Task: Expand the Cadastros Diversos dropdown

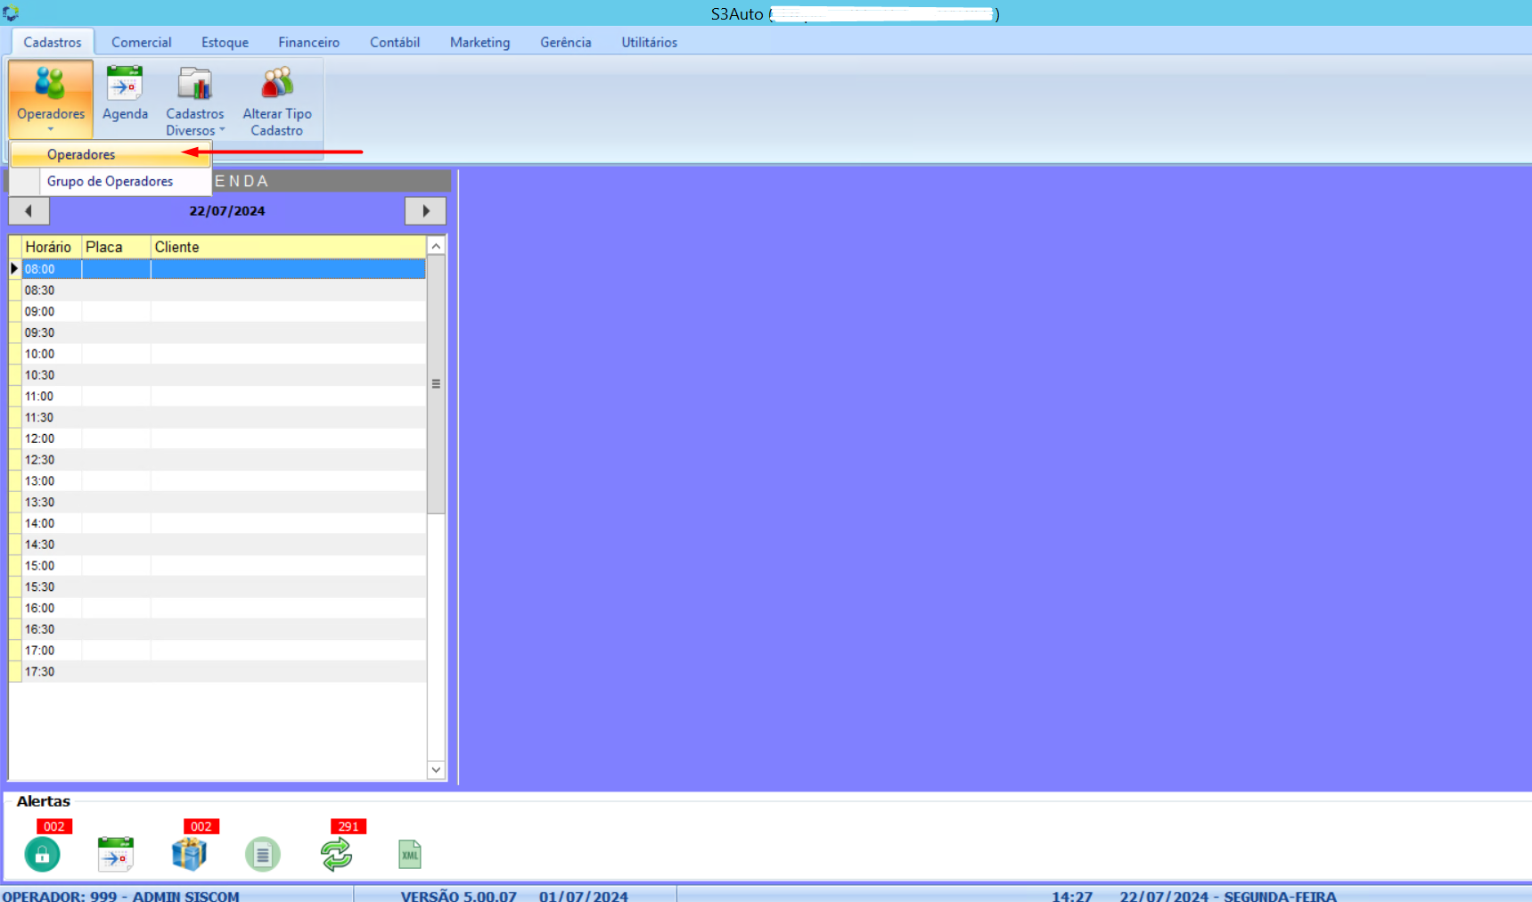Action: (195, 100)
